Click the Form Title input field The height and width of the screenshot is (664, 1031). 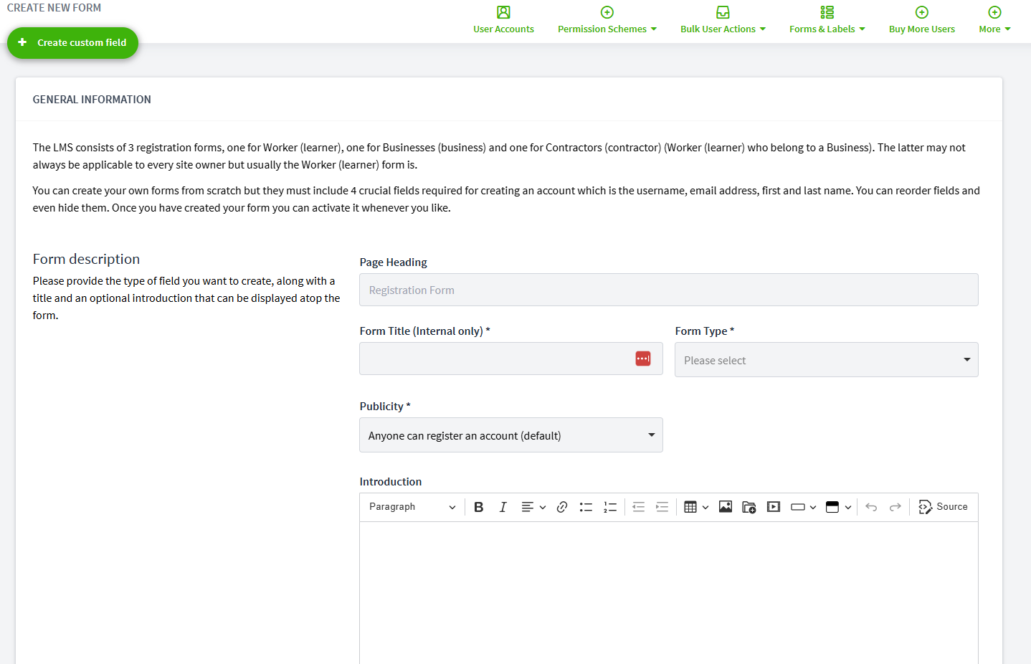coord(511,359)
